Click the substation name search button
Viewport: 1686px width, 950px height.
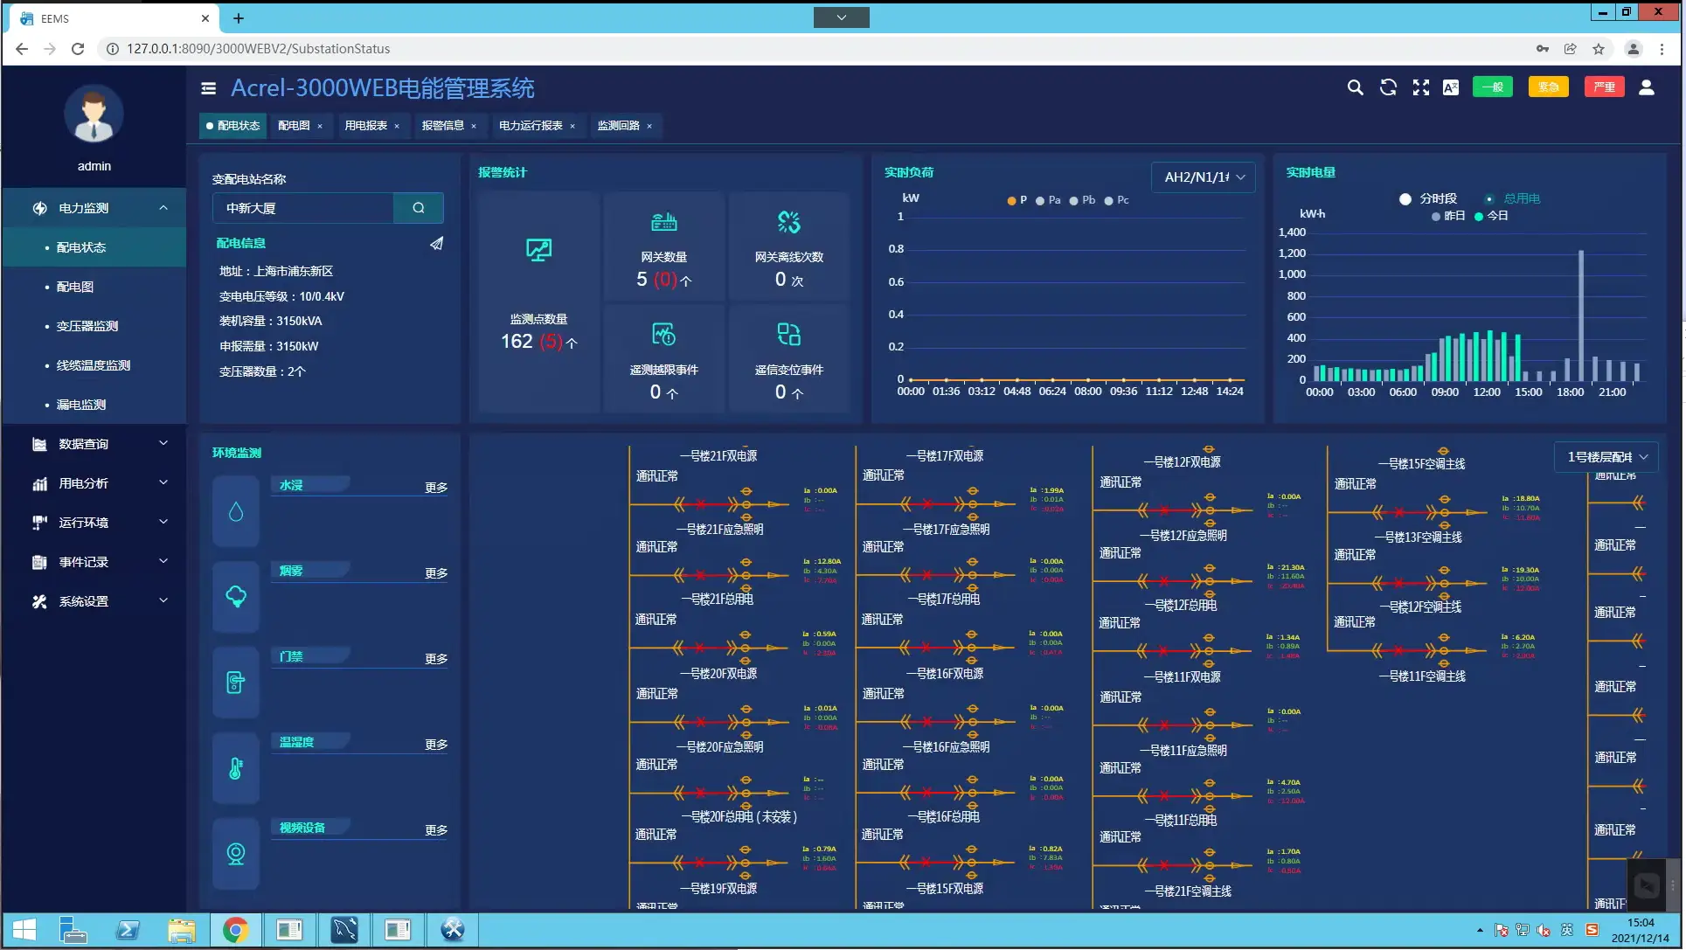click(419, 208)
